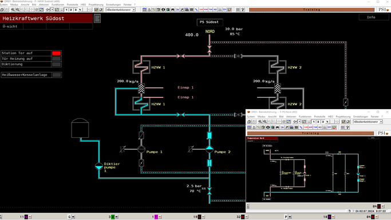This screenshot has height=220, width=391.
Task: Open the Modus menu in main window
Action: tap(14, 5)
